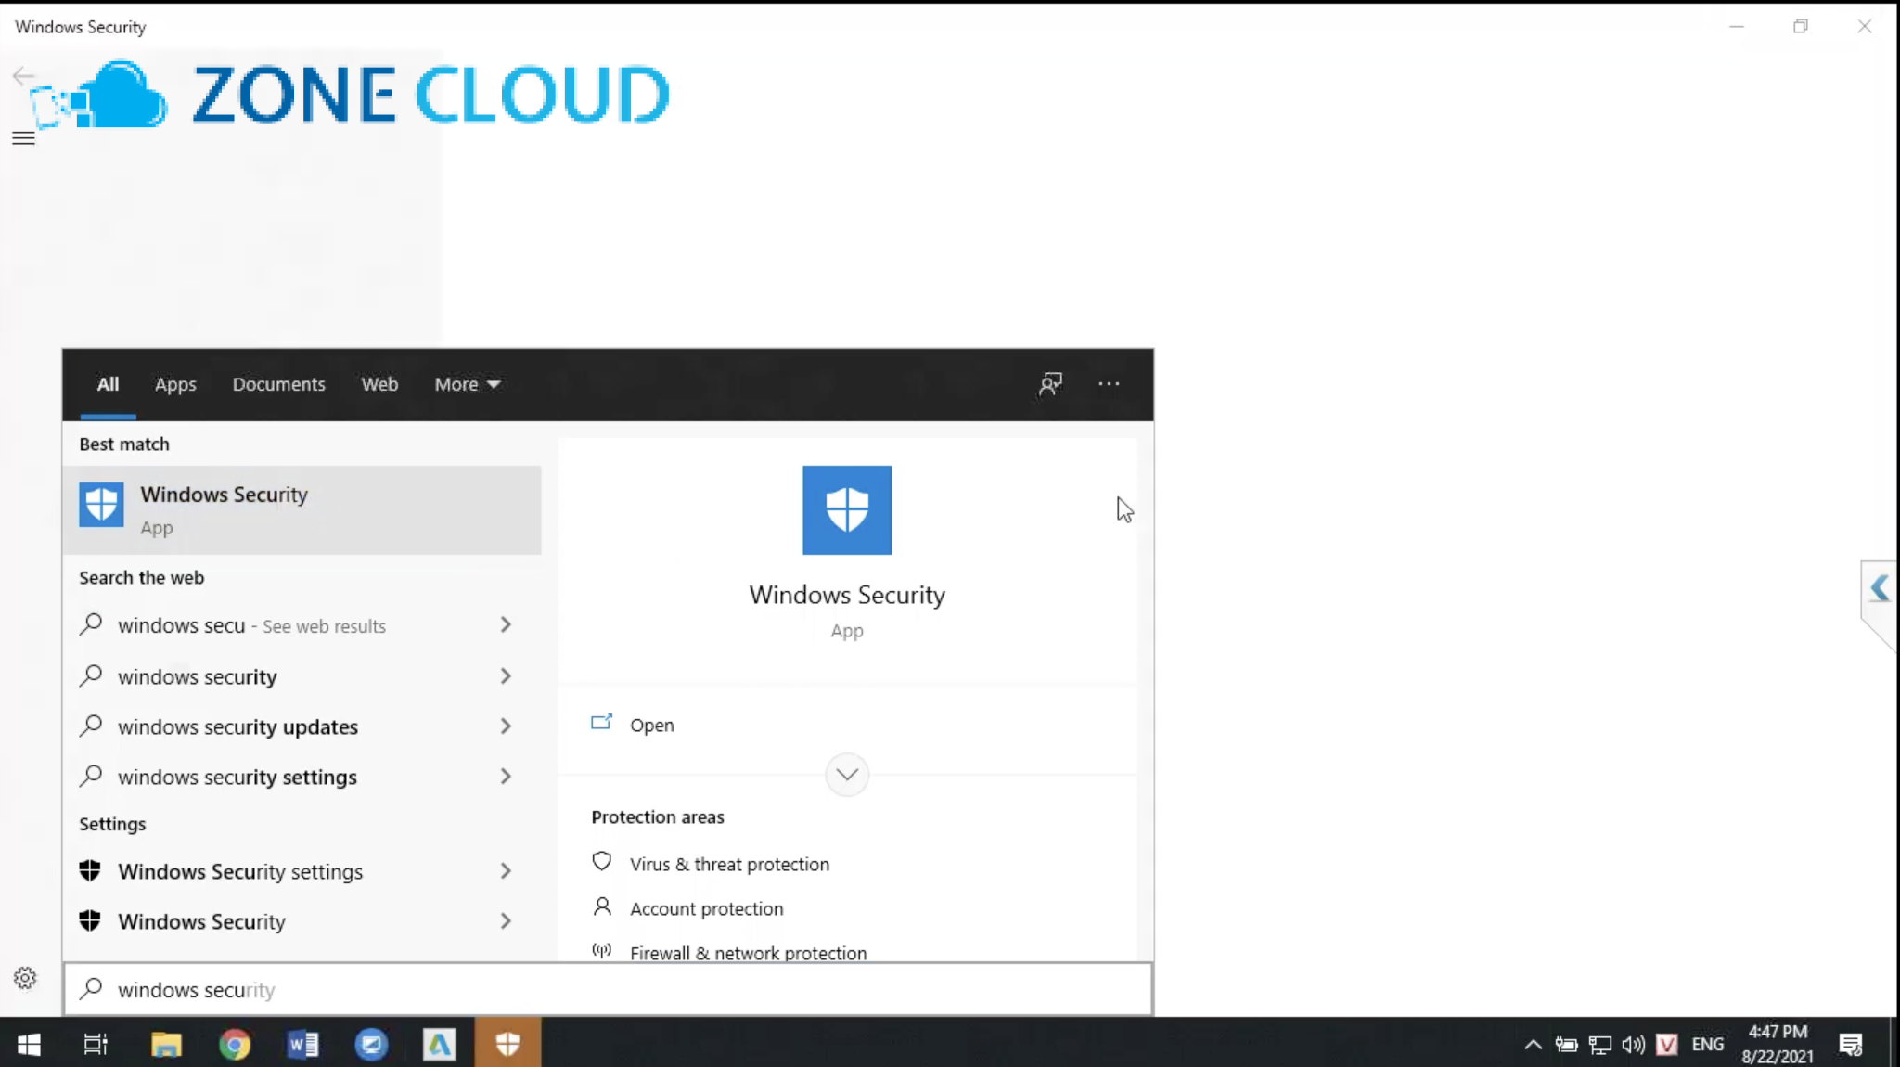Switch to the All search tab

(108, 383)
